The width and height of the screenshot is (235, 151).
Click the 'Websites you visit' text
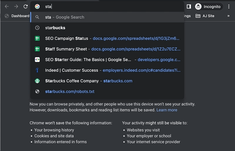[143, 130]
